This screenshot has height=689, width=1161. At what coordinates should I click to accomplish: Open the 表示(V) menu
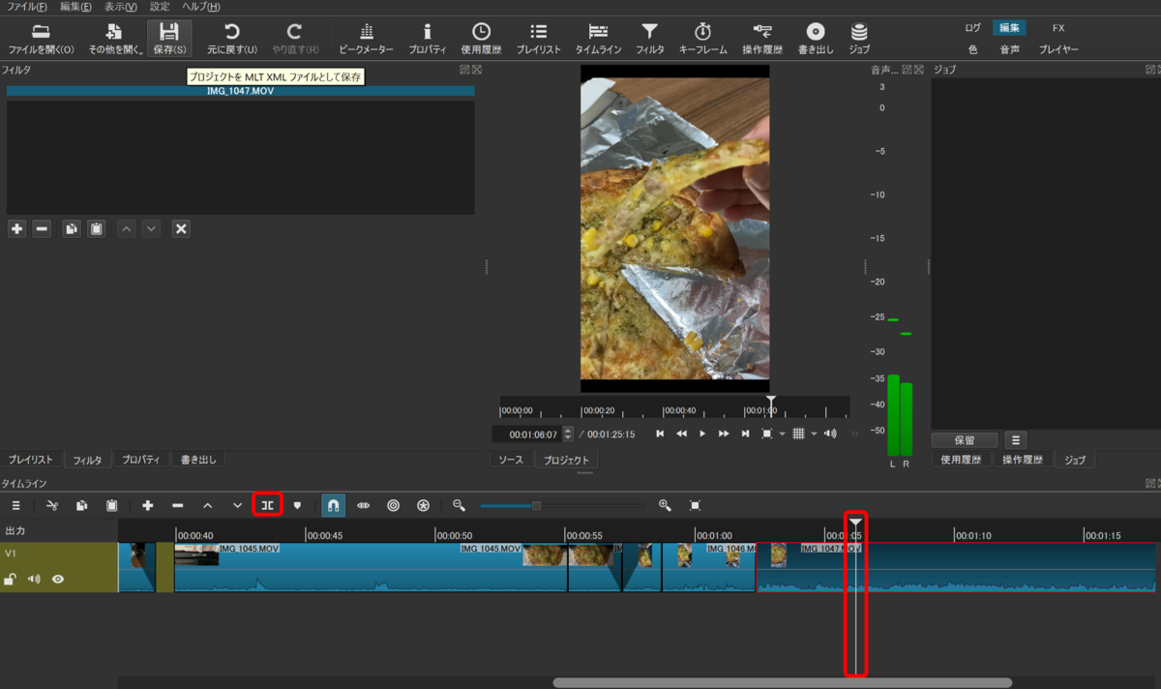(x=120, y=6)
